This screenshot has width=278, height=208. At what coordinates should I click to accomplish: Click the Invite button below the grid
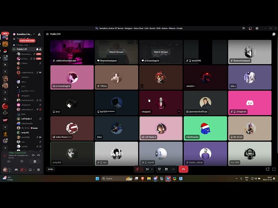pos(50,169)
